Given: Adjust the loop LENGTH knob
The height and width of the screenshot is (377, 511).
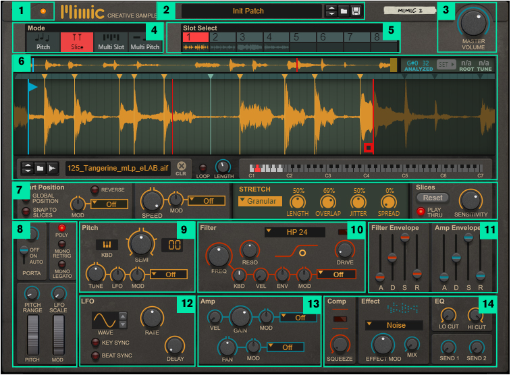Looking at the screenshot, I should tap(223, 167).
